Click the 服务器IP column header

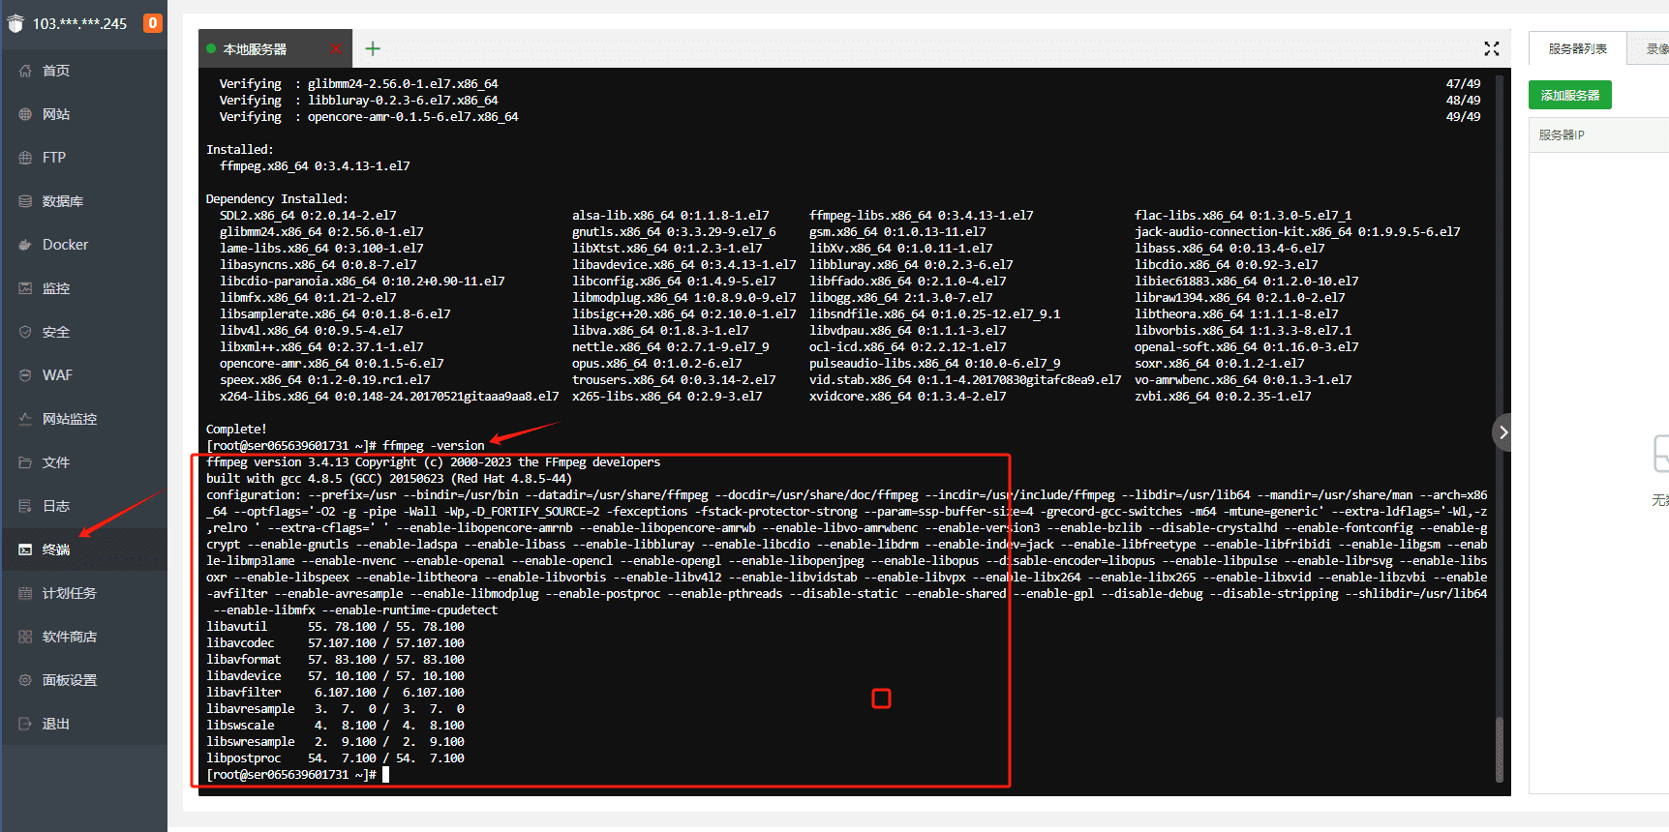(1562, 135)
